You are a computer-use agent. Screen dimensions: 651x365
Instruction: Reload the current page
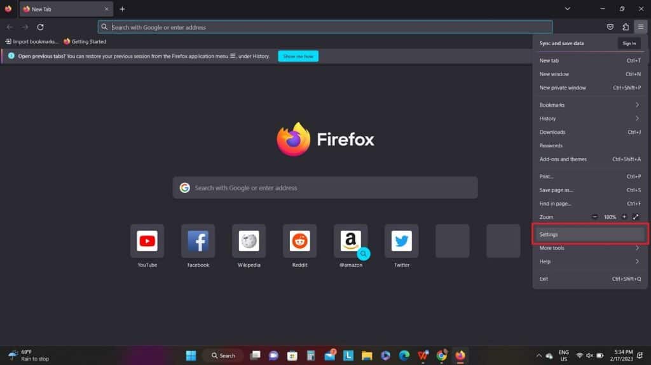coord(40,27)
